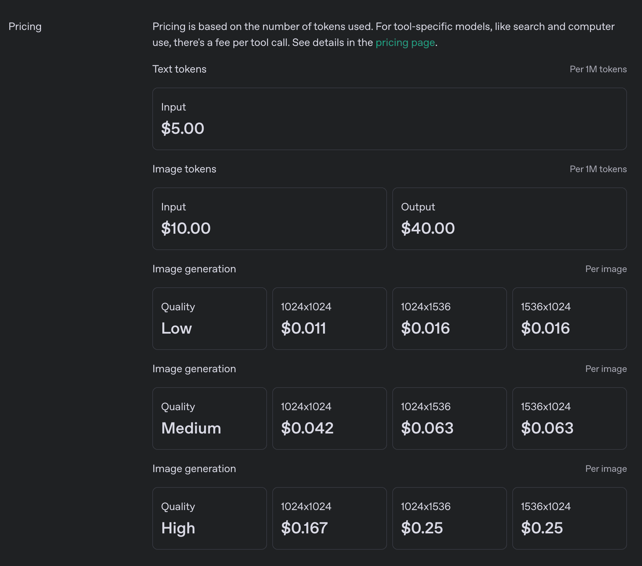This screenshot has height=566, width=642.
Task: Click the Image tokens Input $10.00 card
Action: [x=269, y=219]
